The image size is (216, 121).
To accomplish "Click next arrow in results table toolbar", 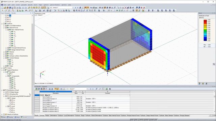I will (x=93, y=89).
